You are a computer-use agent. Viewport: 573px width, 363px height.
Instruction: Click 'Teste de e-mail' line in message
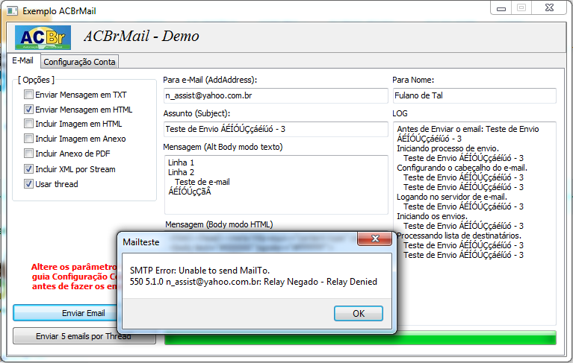[202, 182]
